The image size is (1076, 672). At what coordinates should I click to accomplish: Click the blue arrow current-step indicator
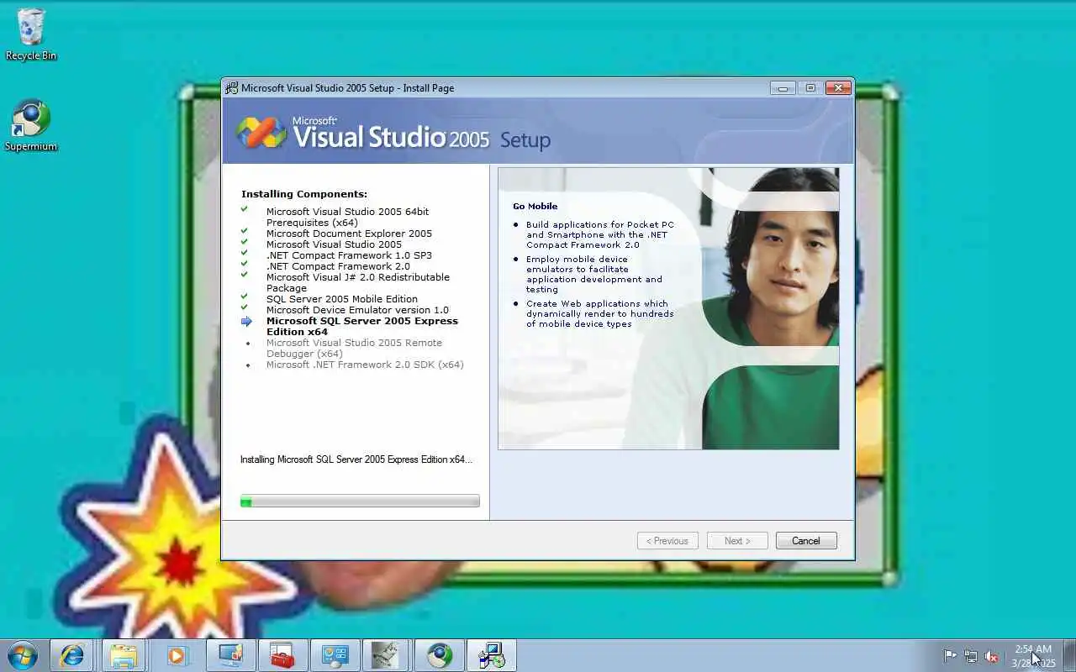246,321
